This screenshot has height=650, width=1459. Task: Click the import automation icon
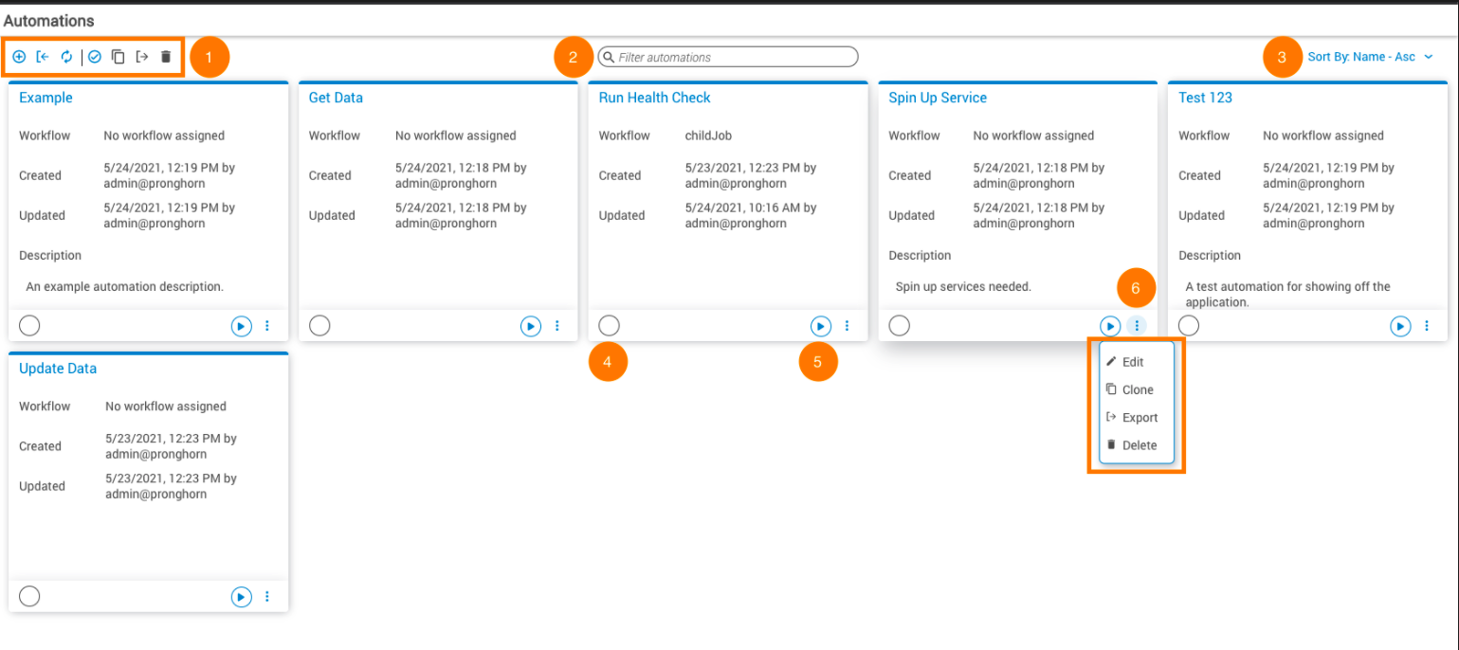click(43, 57)
